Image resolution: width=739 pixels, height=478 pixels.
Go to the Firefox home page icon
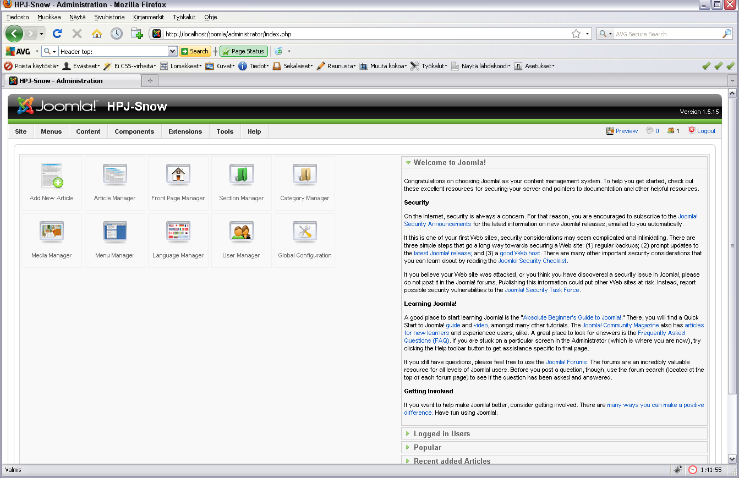(97, 34)
